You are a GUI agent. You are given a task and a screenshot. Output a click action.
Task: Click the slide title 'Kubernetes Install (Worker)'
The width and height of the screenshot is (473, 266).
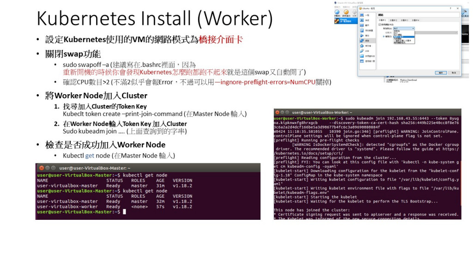155,18
